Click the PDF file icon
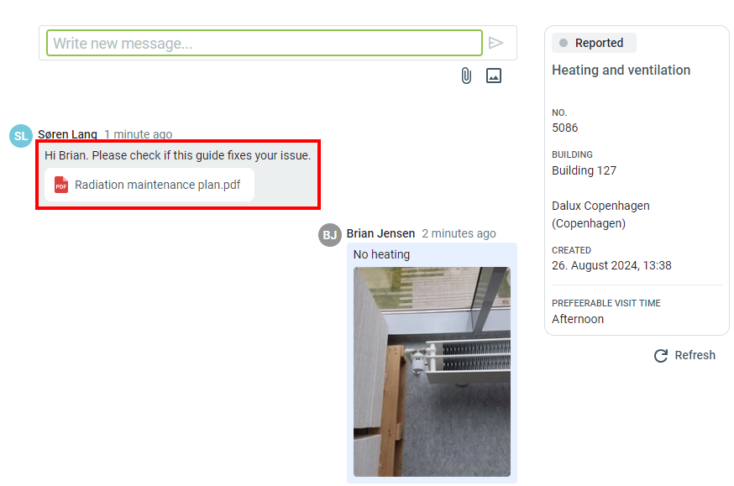 coord(61,185)
